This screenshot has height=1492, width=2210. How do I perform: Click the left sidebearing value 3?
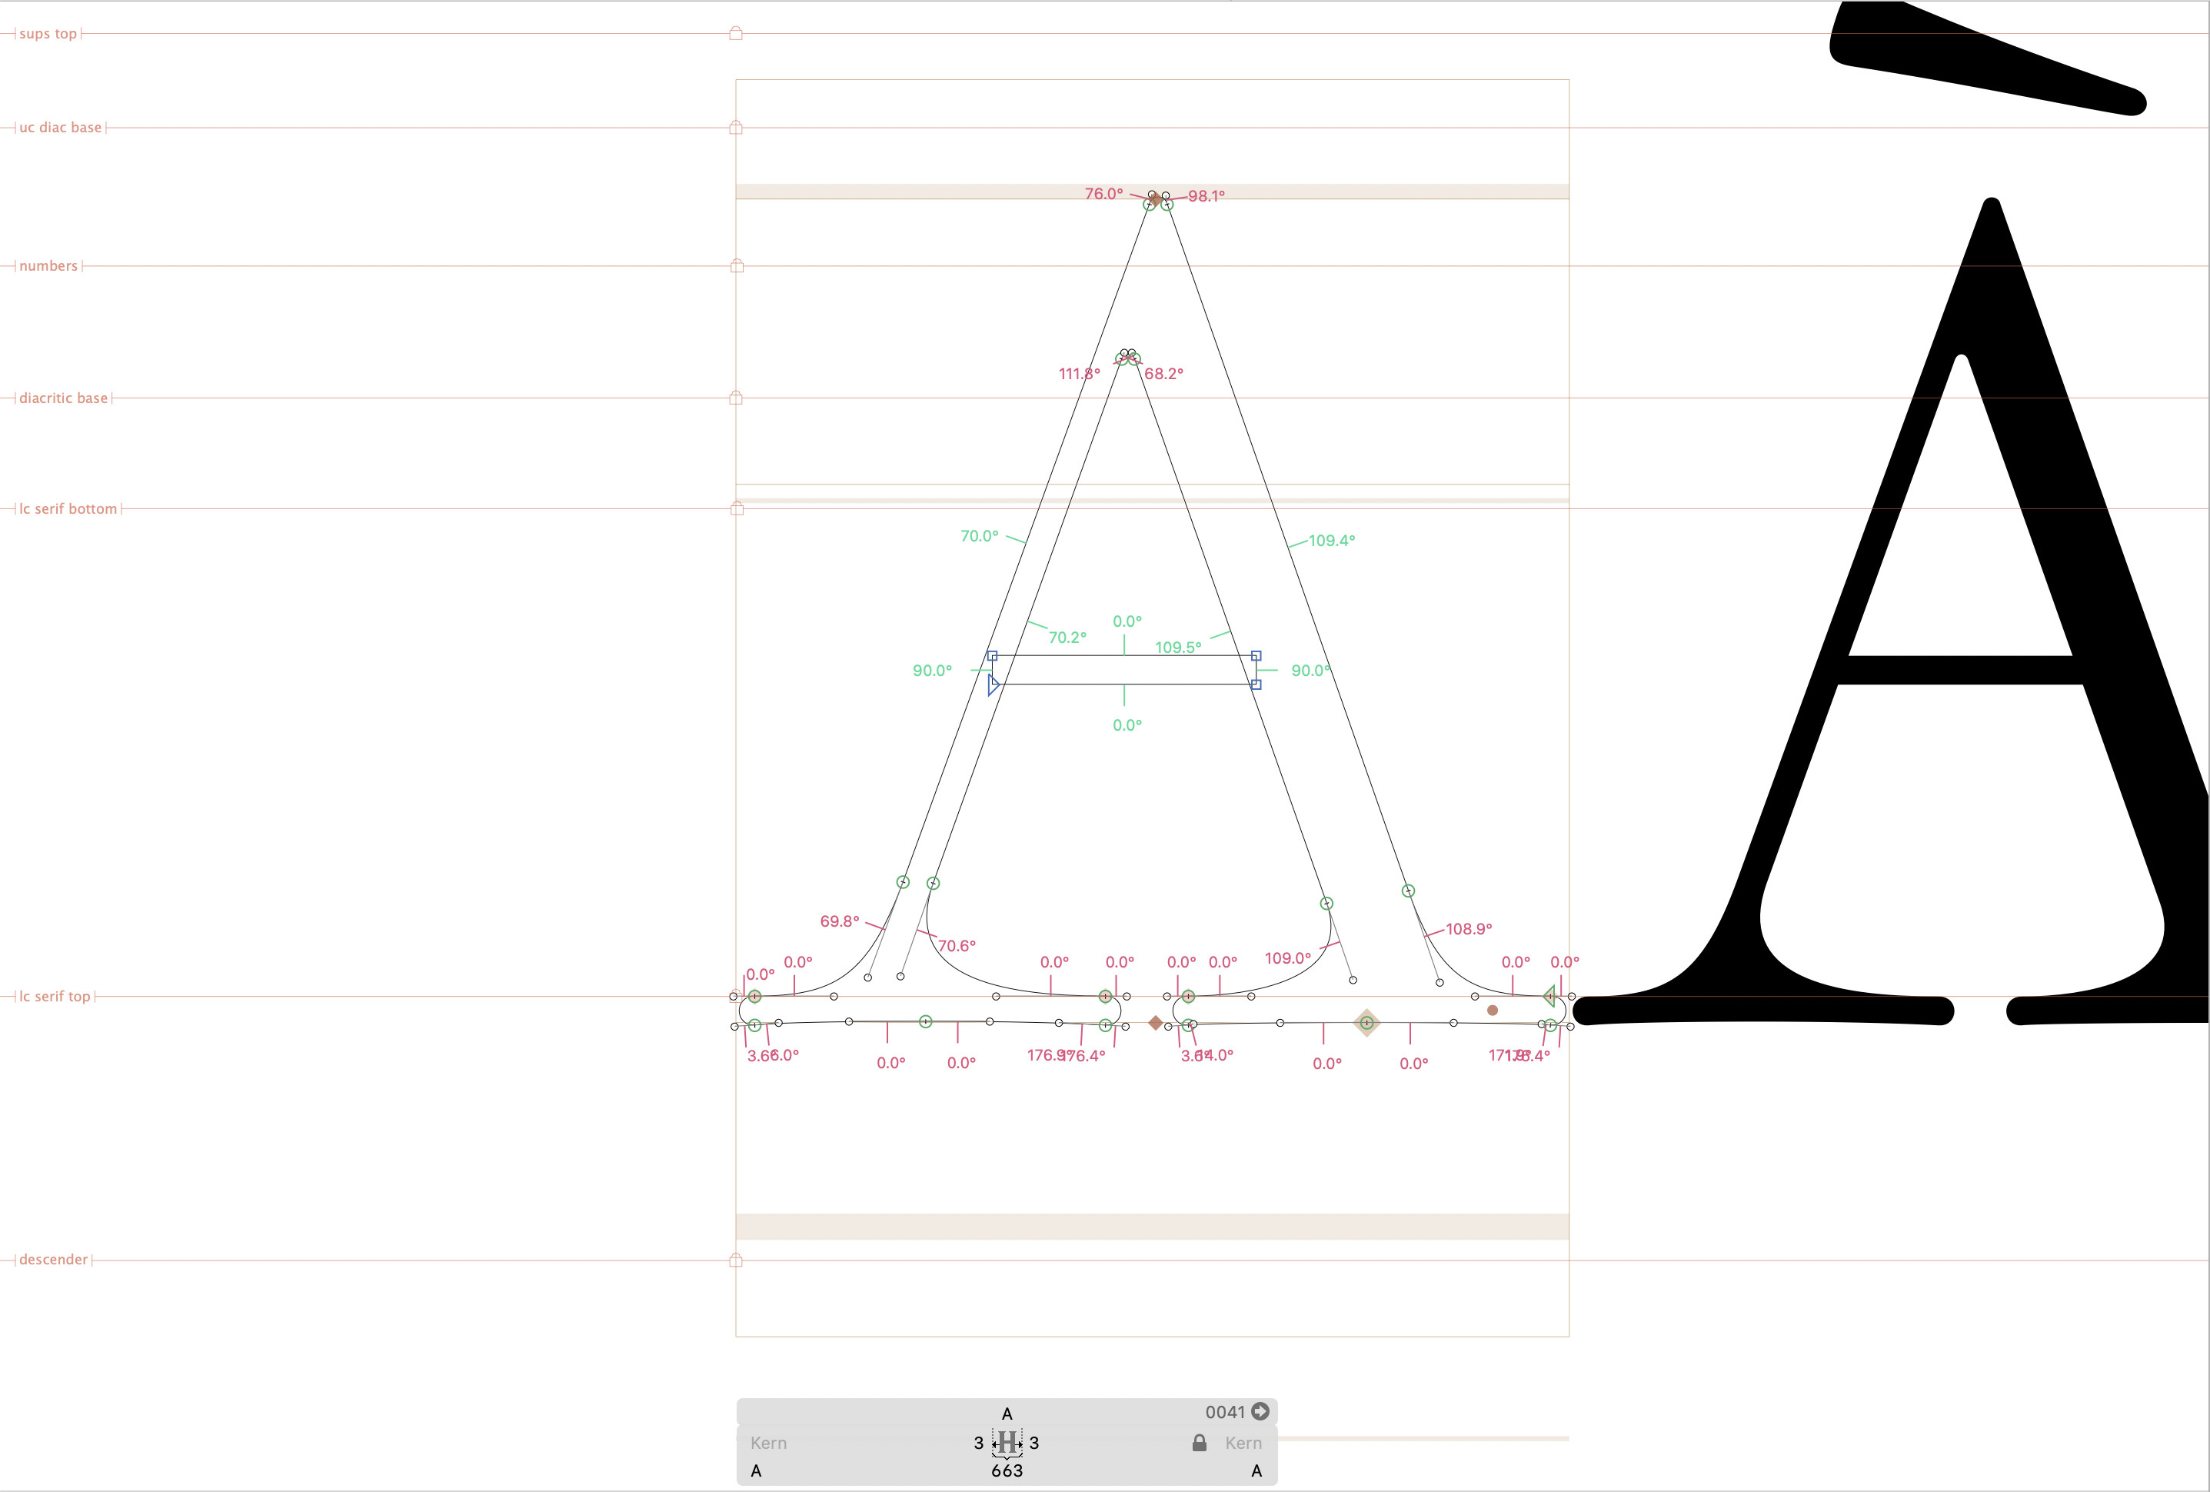(x=977, y=1443)
